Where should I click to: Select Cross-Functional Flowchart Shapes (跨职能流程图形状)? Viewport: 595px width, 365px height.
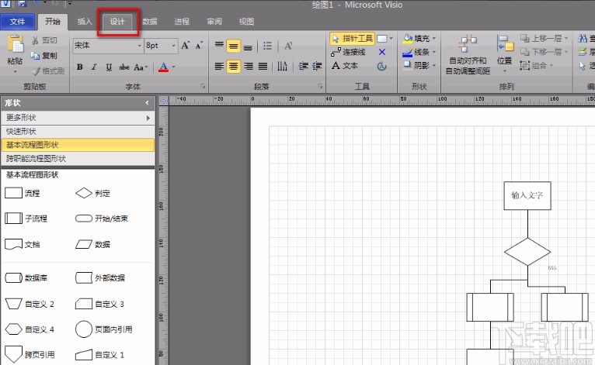[78, 158]
